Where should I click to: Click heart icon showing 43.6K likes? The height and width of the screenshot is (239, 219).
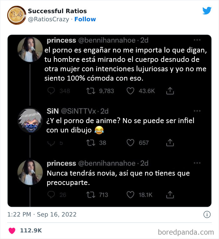(x=131, y=91)
